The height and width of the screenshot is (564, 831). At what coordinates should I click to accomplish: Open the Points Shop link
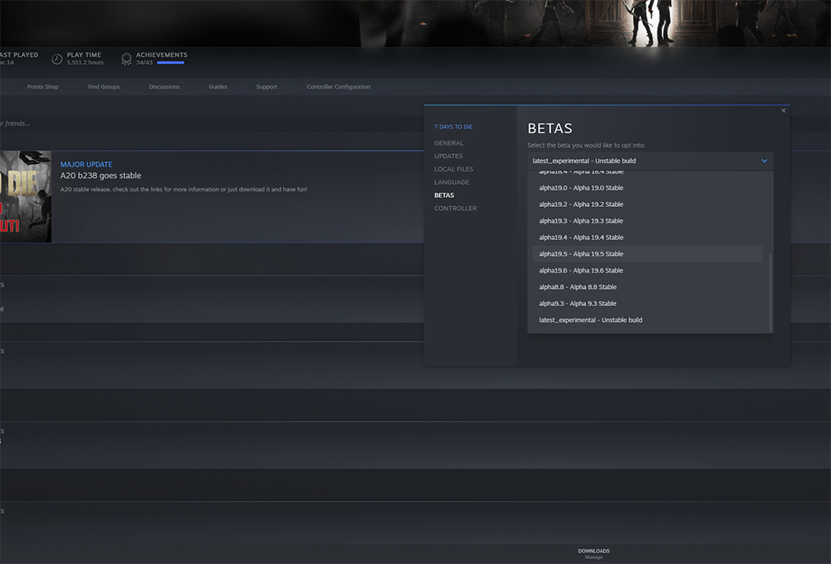coord(43,86)
